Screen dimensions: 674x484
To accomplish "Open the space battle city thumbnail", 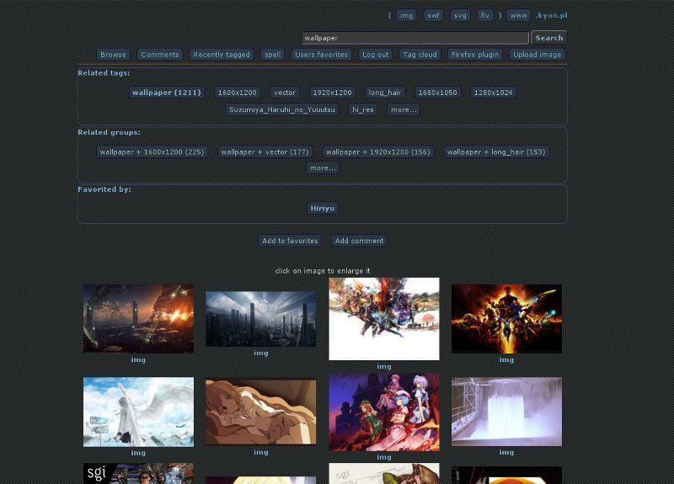I will click(138, 319).
